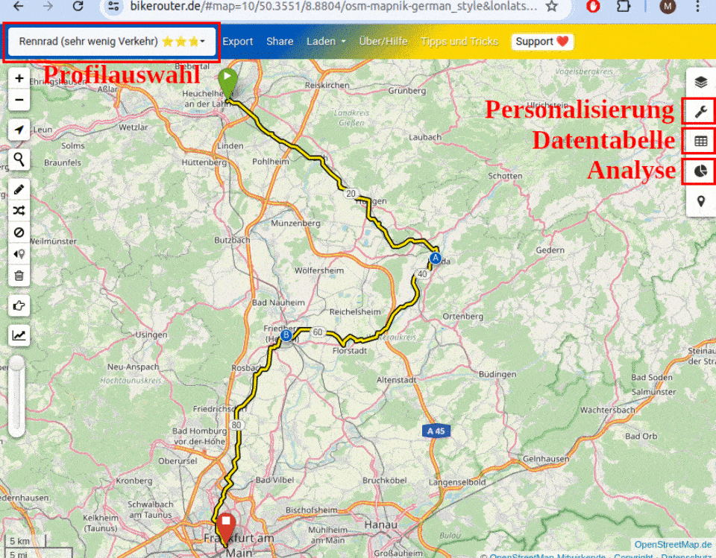Viewport: 716px width, 558px height.
Task: Click the pencil draw route tool
Action: [x=19, y=189]
